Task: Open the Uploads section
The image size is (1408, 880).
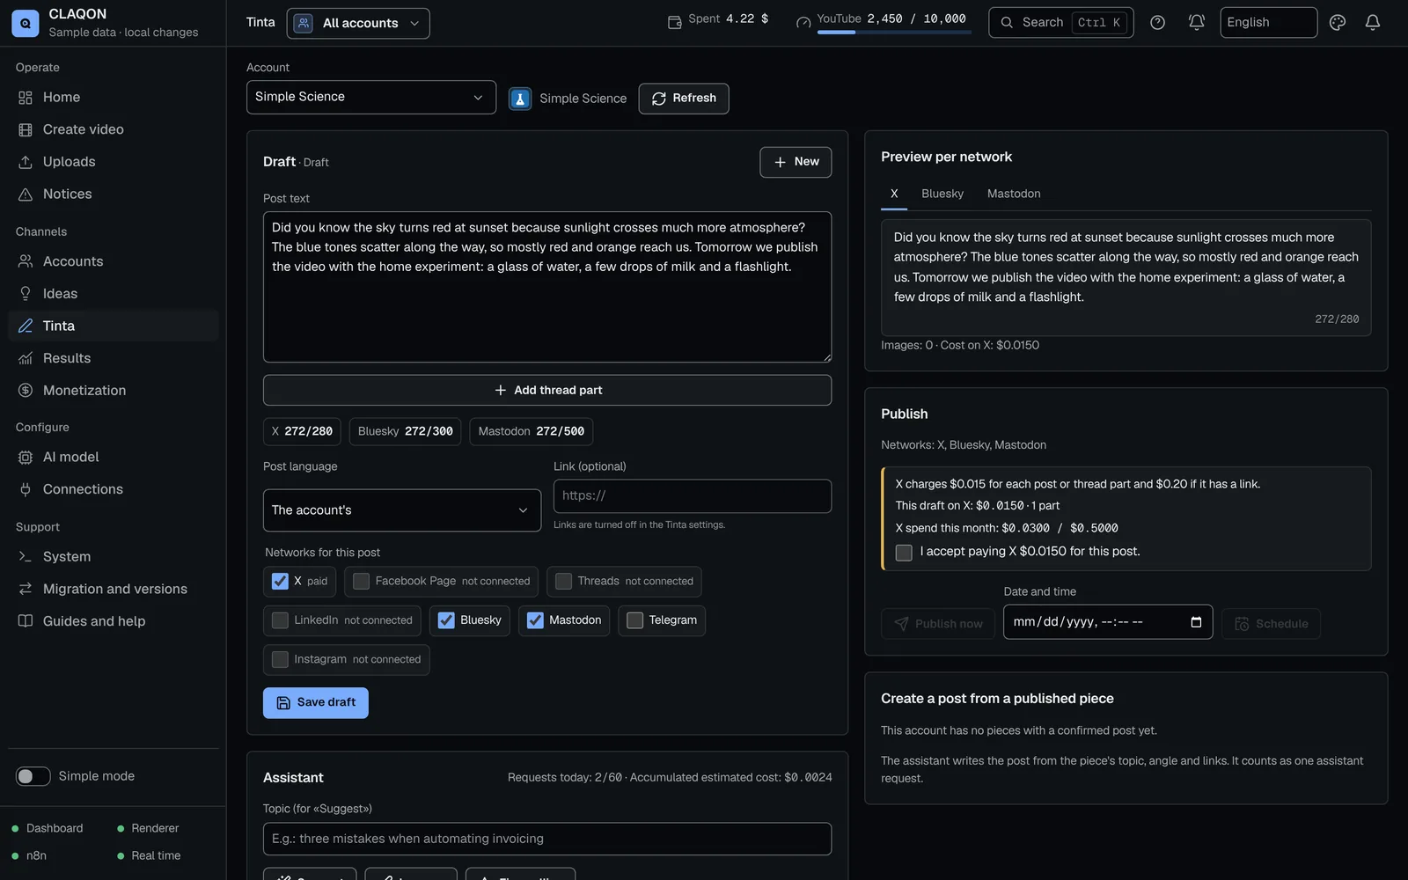Action: click(113, 162)
